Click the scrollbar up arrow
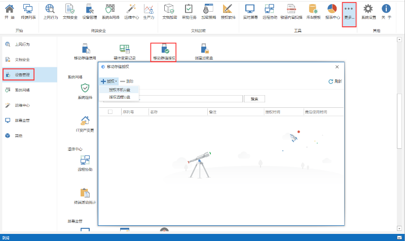Image resolution: width=405 pixels, height=241 pixels. pos(399,39)
